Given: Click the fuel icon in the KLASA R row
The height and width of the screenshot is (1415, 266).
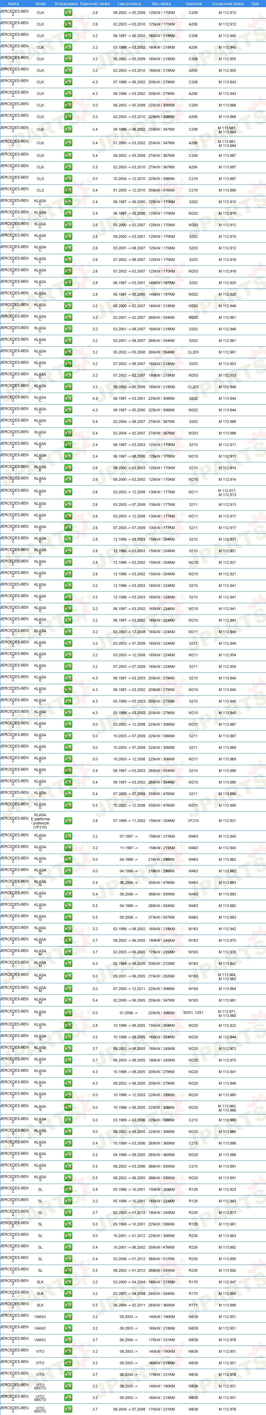Looking at the screenshot, I should point(68,1013).
